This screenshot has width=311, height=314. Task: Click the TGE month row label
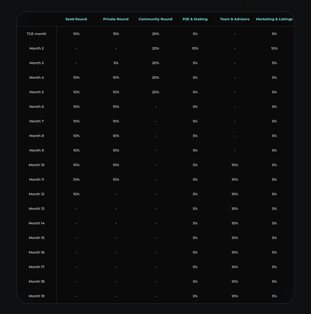pos(37,34)
